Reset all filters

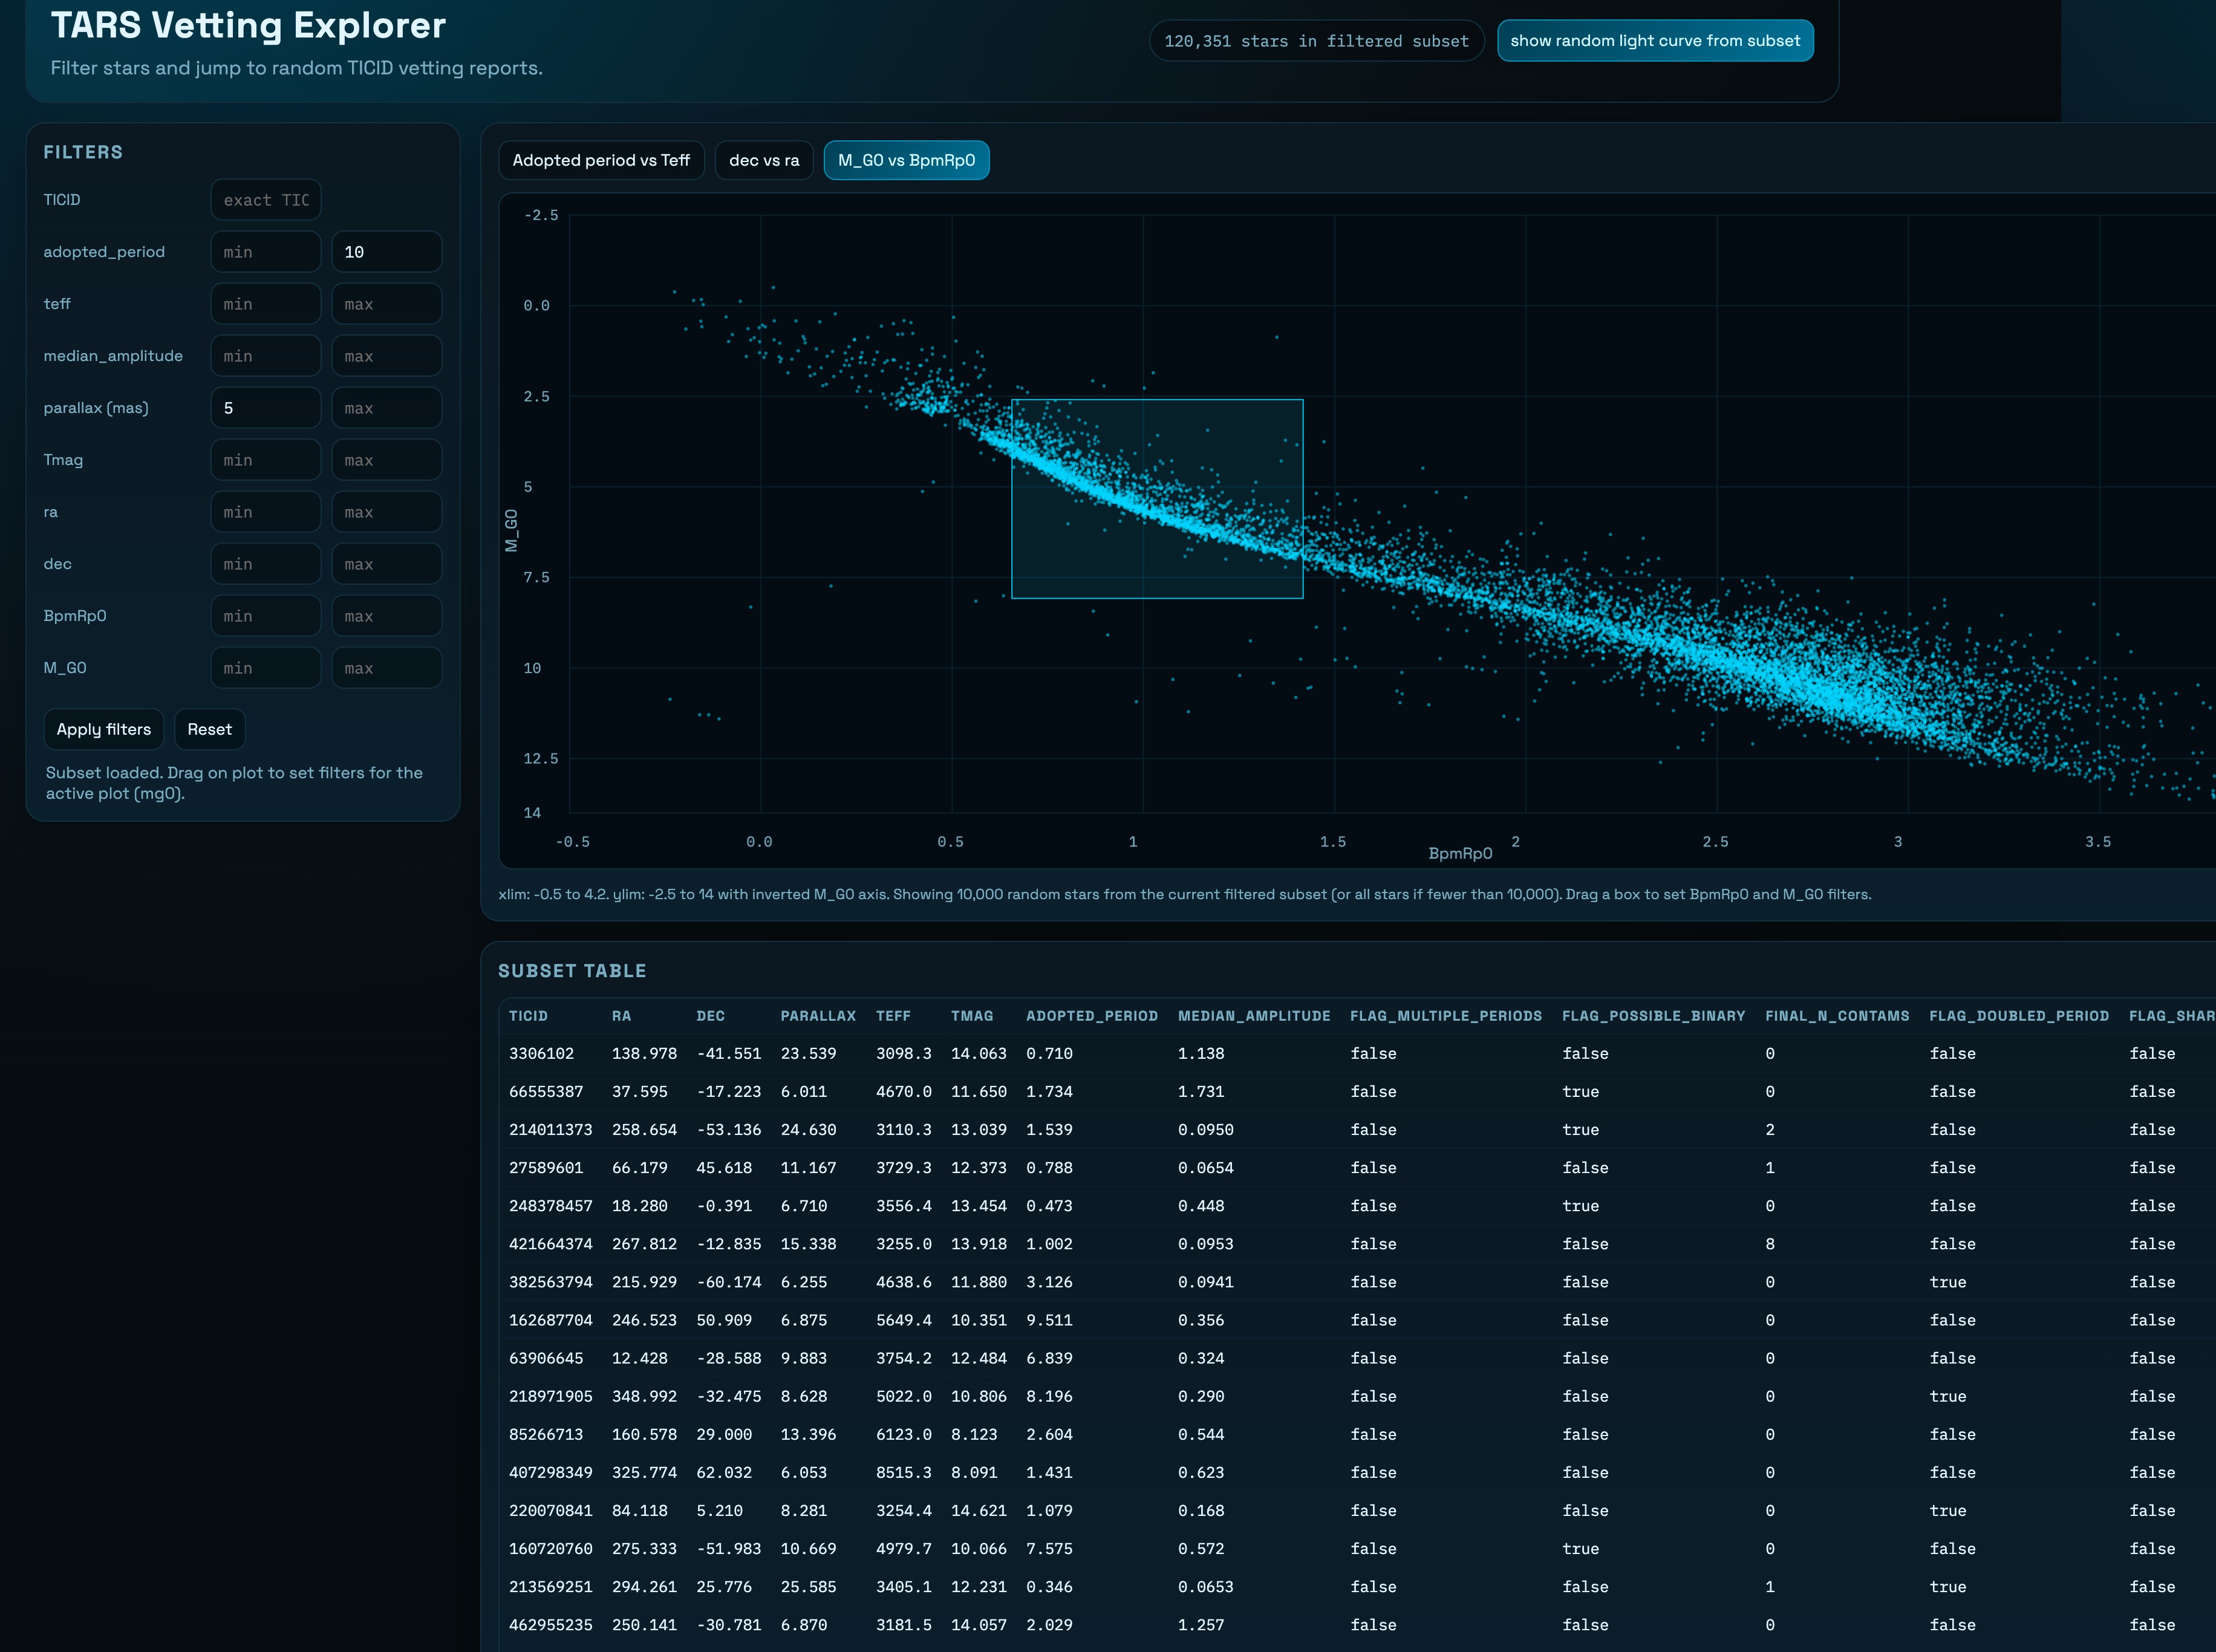point(209,729)
